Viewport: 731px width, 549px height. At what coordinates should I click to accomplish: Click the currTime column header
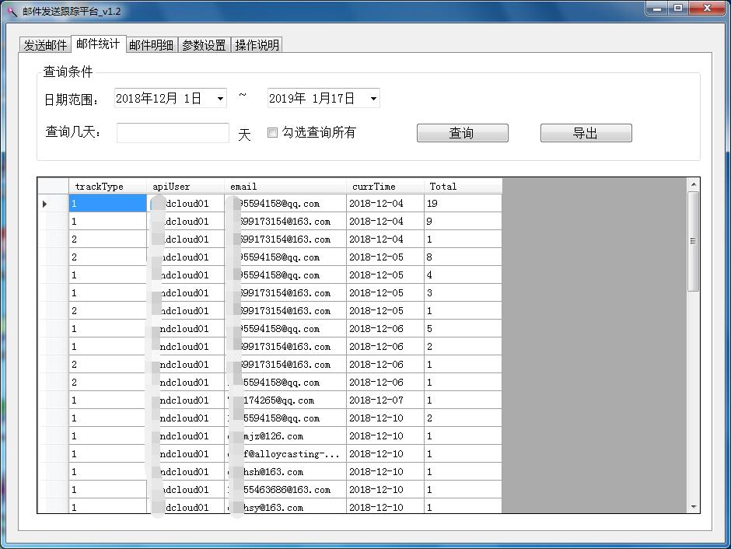pos(385,187)
